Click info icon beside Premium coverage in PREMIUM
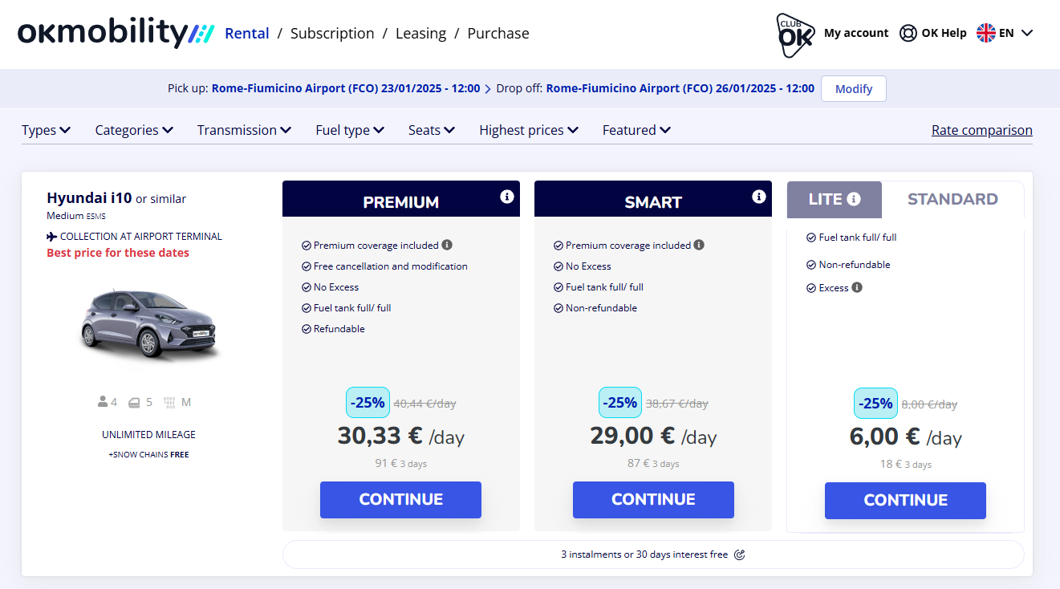The width and height of the screenshot is (1060, 589). pos(447,245)
